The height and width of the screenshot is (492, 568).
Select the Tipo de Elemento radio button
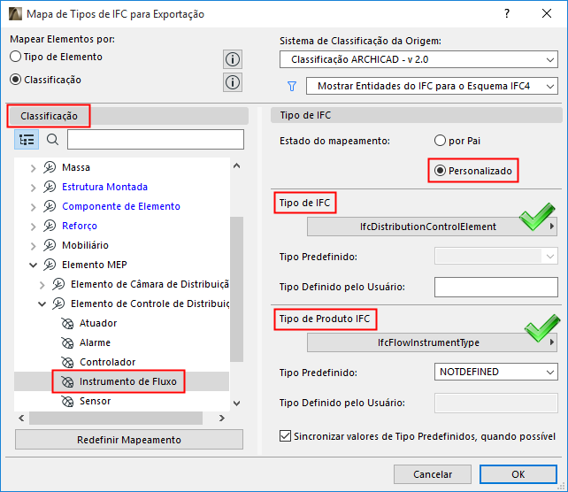click(15, 57)
